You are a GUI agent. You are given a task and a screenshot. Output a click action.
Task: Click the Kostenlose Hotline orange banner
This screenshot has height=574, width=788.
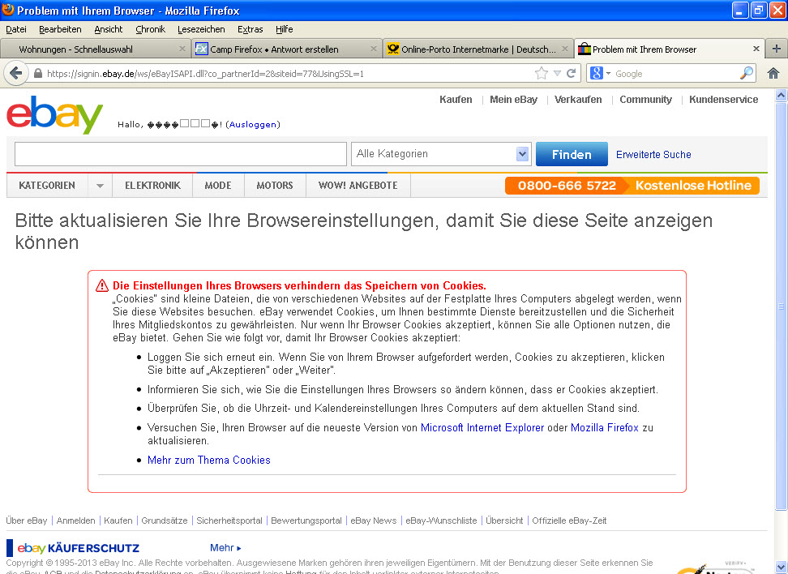[x=632, y=186]
